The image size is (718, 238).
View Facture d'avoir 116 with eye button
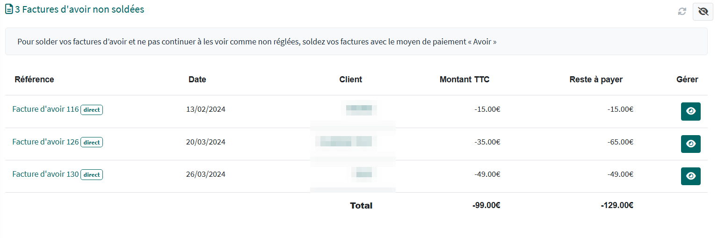click(690, 111)
